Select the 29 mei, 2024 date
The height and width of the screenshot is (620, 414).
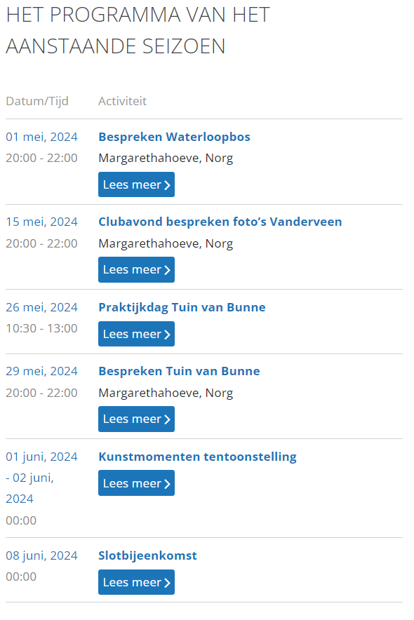pos(41,371)
